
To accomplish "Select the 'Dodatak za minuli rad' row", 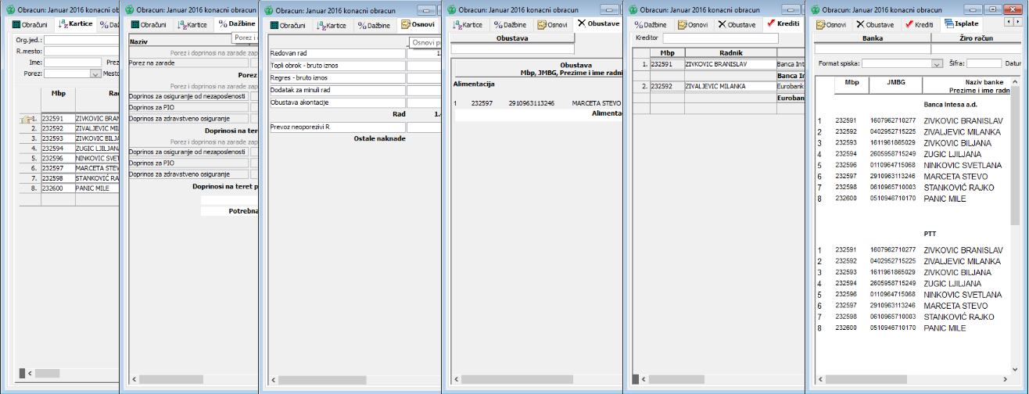I will click(x=337, y=91).
